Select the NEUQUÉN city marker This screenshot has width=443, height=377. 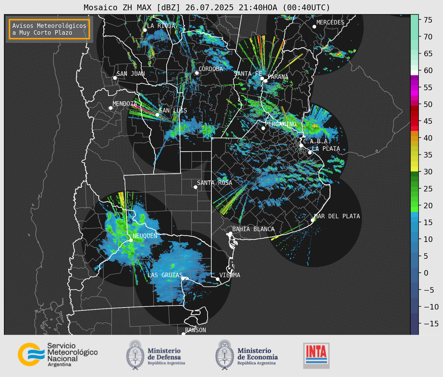(131, 240)
